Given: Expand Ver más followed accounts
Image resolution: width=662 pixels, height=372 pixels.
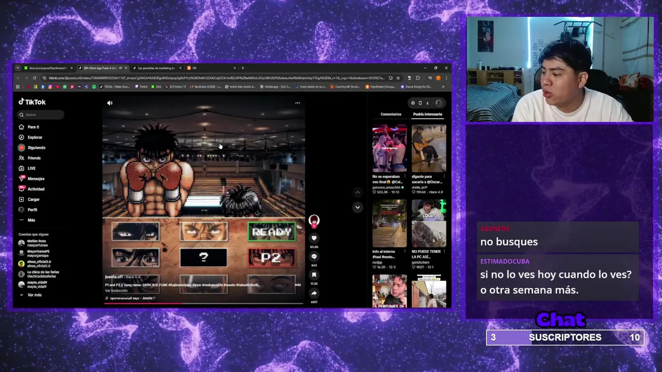Looking at the screenshot, I should click(31, 295).
